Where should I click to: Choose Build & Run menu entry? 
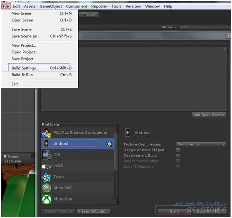coord(39,75)
